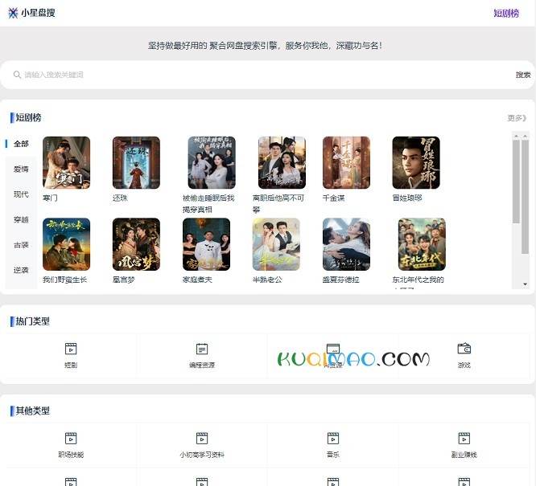Click the 小星盘搜 logo icon
The width and height of the screenshot is (536, 486).
13,13
